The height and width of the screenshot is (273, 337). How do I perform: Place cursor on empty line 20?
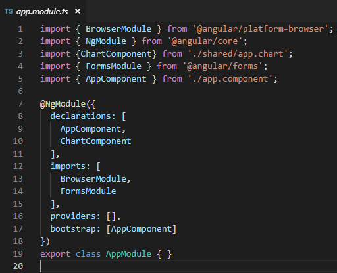[x=189, y=266]
